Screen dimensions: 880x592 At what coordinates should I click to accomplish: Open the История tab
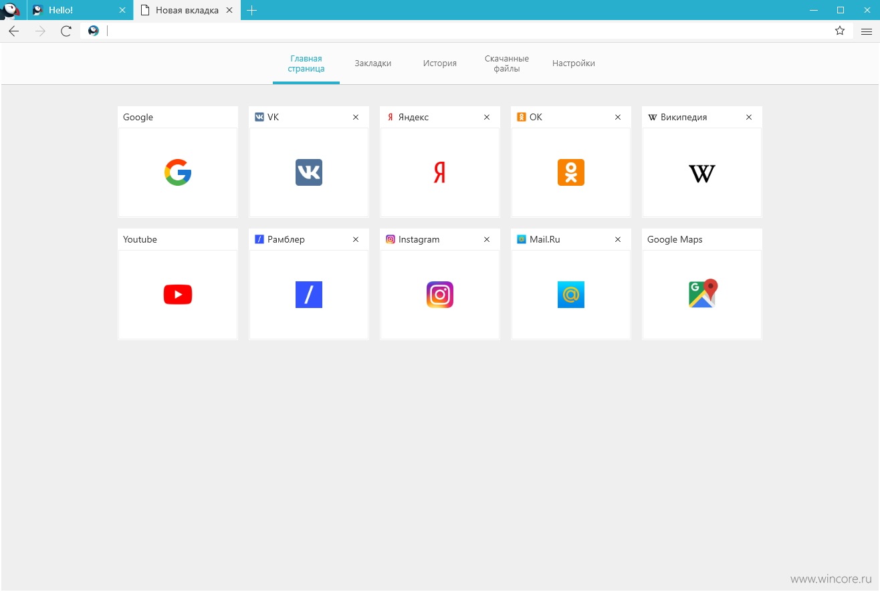[x=440, y=63]
